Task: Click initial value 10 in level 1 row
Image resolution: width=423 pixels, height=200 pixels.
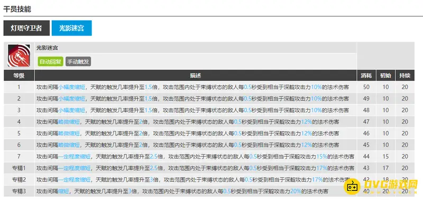Action: tap(385, 87)
